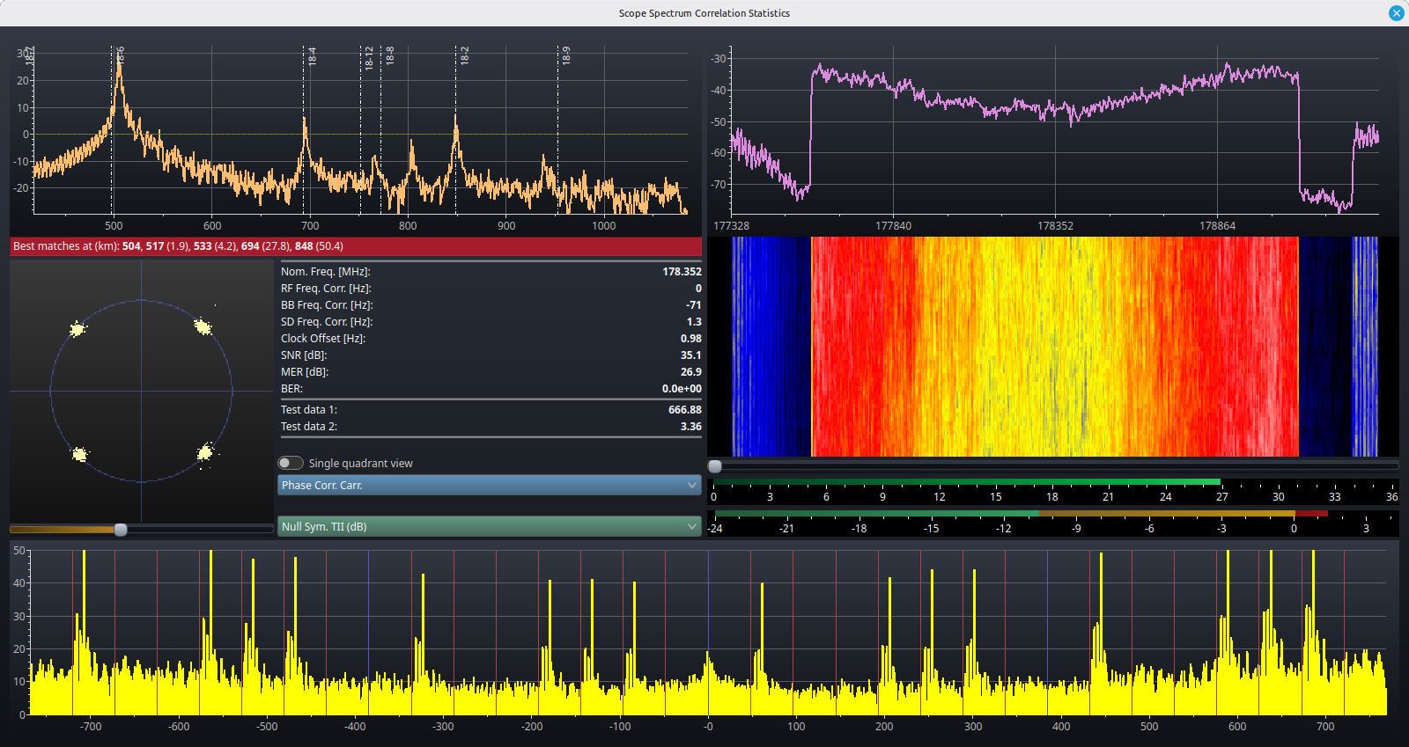Select the SNR [dB] statistics row

click(491, 355)
